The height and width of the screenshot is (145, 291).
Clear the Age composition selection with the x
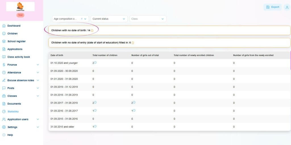(82, 19)
